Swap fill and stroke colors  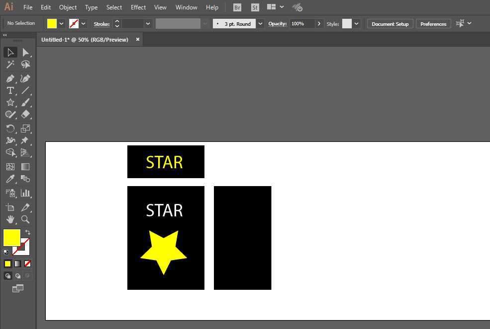pos(28,232)
